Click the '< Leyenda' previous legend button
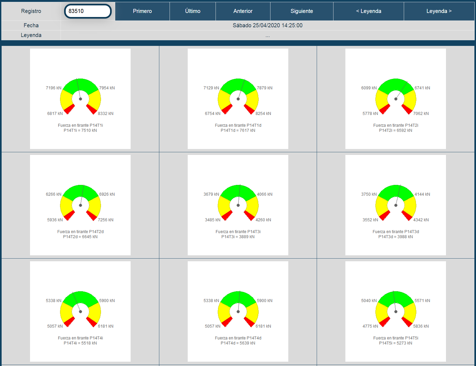The height and width of the screenshot is (366, 476). point(368,11)
